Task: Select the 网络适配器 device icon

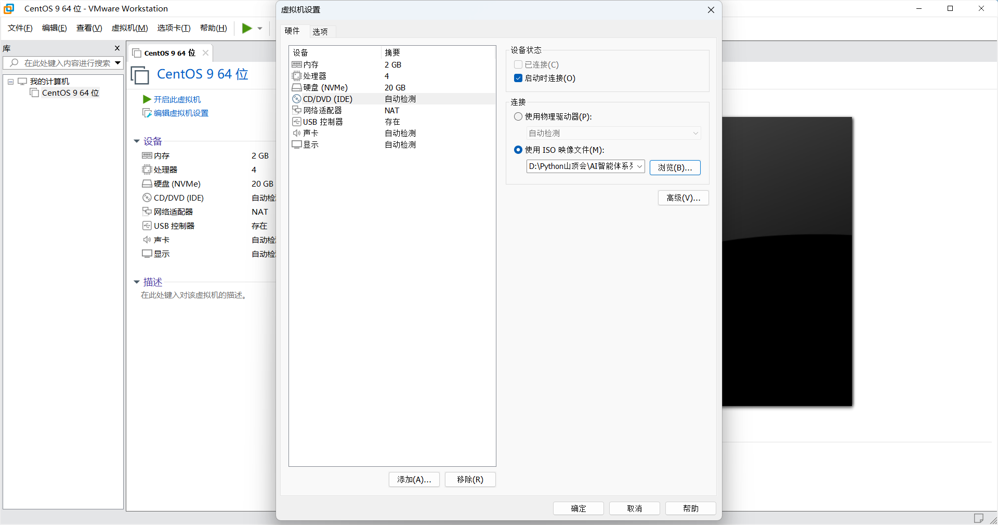Action: click(x=297, y=110)
